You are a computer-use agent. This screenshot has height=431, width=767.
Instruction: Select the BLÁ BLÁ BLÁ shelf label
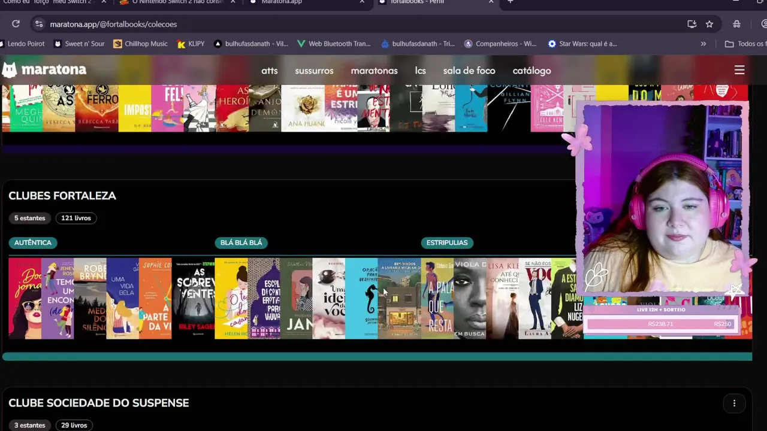coord(241,242)
